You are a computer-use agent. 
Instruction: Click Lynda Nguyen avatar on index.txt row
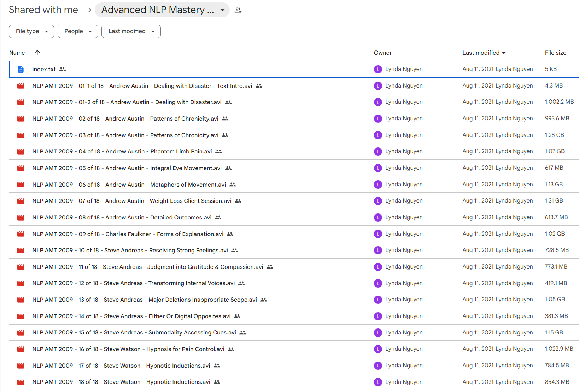point(378,69)
